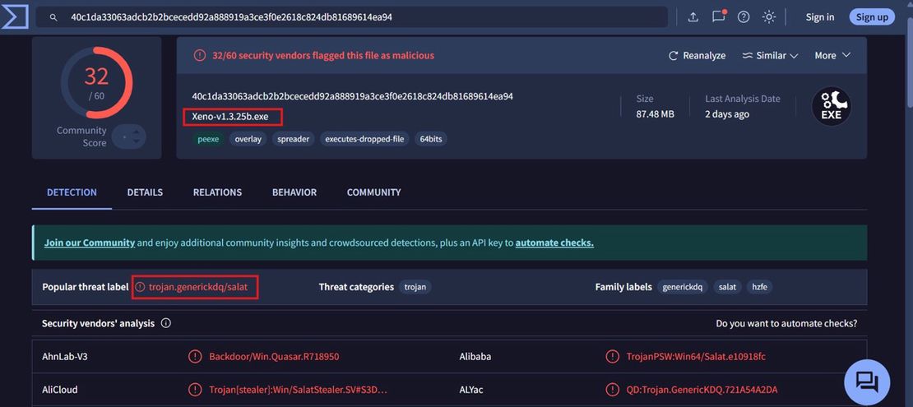Switch to the BEHAVIOR tab
The width and height of the screenshot is (913, 407).
pos(294,192)
